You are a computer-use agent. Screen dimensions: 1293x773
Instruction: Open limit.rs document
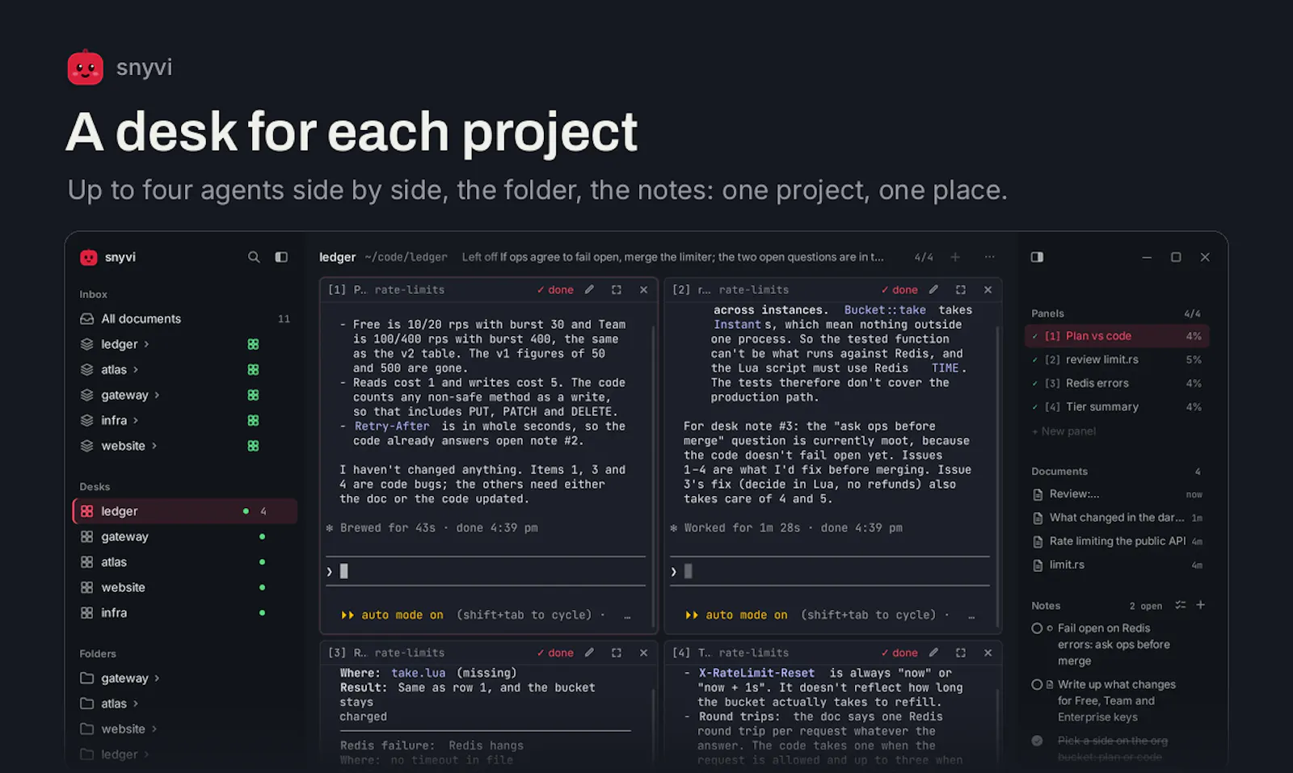(x=1117, y=565)
